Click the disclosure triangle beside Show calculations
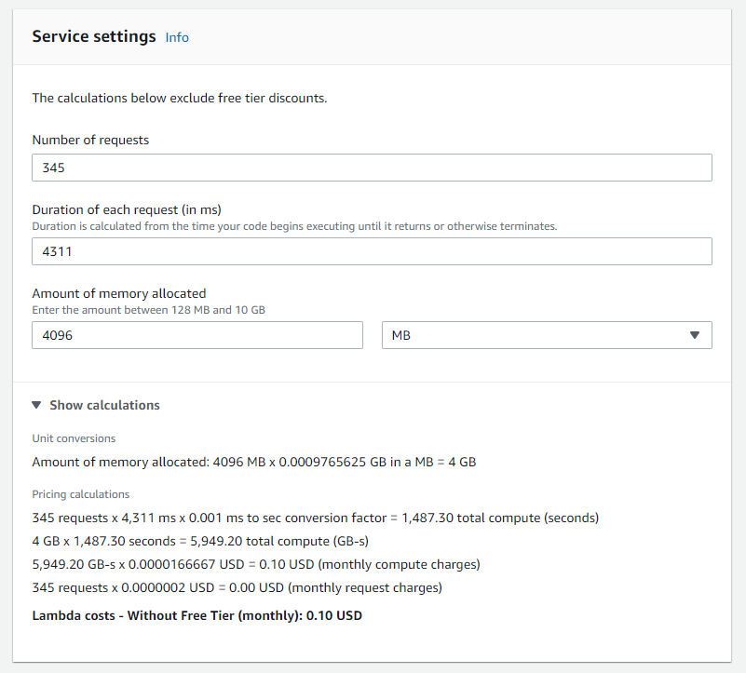This screenshot has width=746, height=673. (x=37, y=405)
